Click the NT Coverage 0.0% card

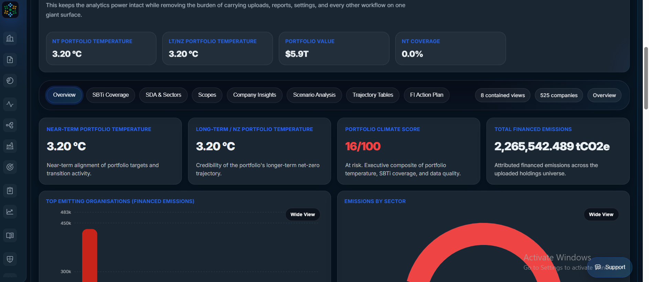[450, 48]
